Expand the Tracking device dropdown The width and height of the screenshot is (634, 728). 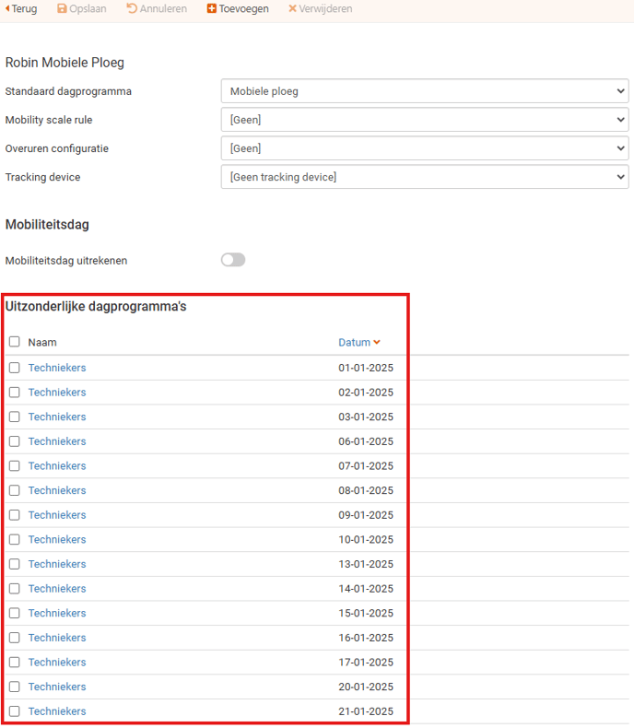pos(424,177)
